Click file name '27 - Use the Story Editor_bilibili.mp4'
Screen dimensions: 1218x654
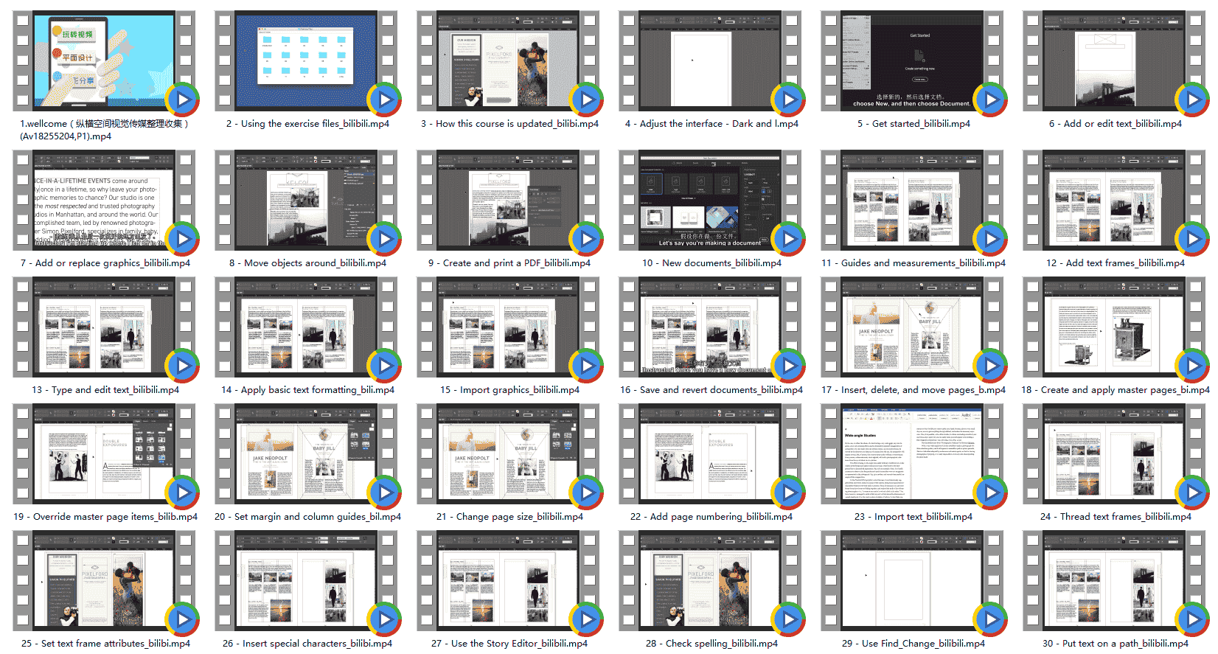pyautogui.click(x=509, y=644)
